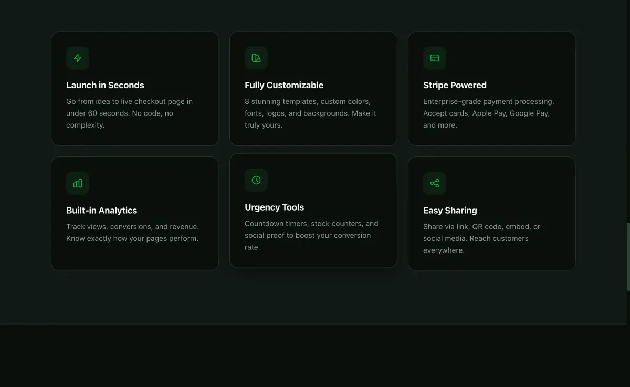This screenshot has width=630, height=387.
Task: Click the Built-in Analytics bar chart icon
Action: coord(78,183)
